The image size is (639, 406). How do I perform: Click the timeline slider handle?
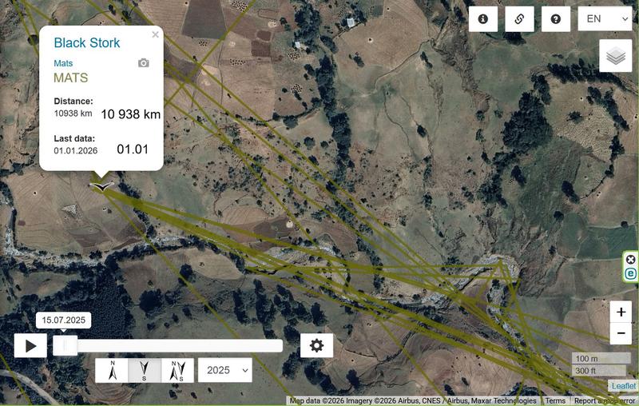pos(65,346)
